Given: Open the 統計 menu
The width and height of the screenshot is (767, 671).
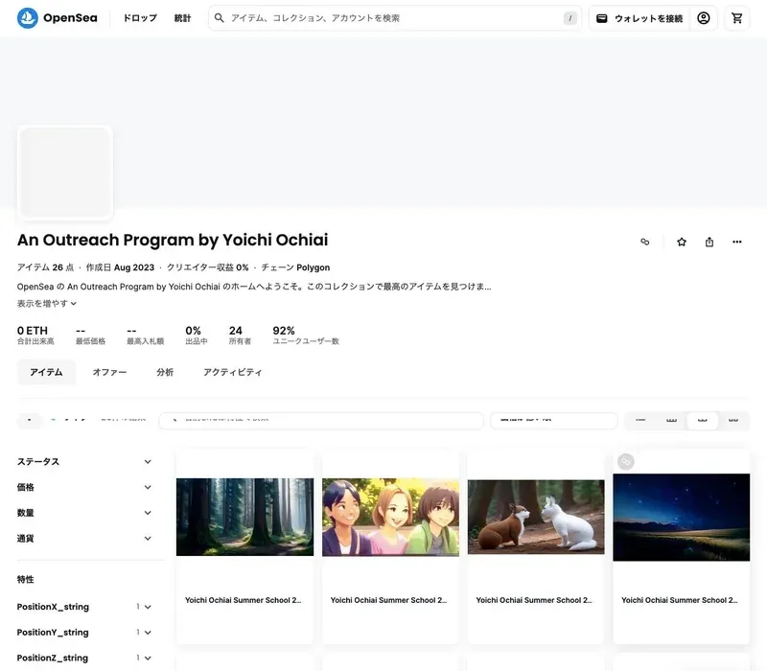Looking at the screenshot, I should click(182, 18).
